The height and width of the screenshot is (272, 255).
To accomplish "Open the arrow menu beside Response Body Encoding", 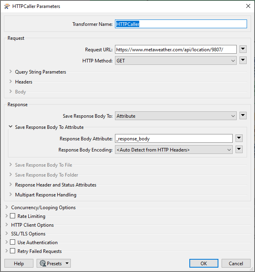I will (239, 150).
